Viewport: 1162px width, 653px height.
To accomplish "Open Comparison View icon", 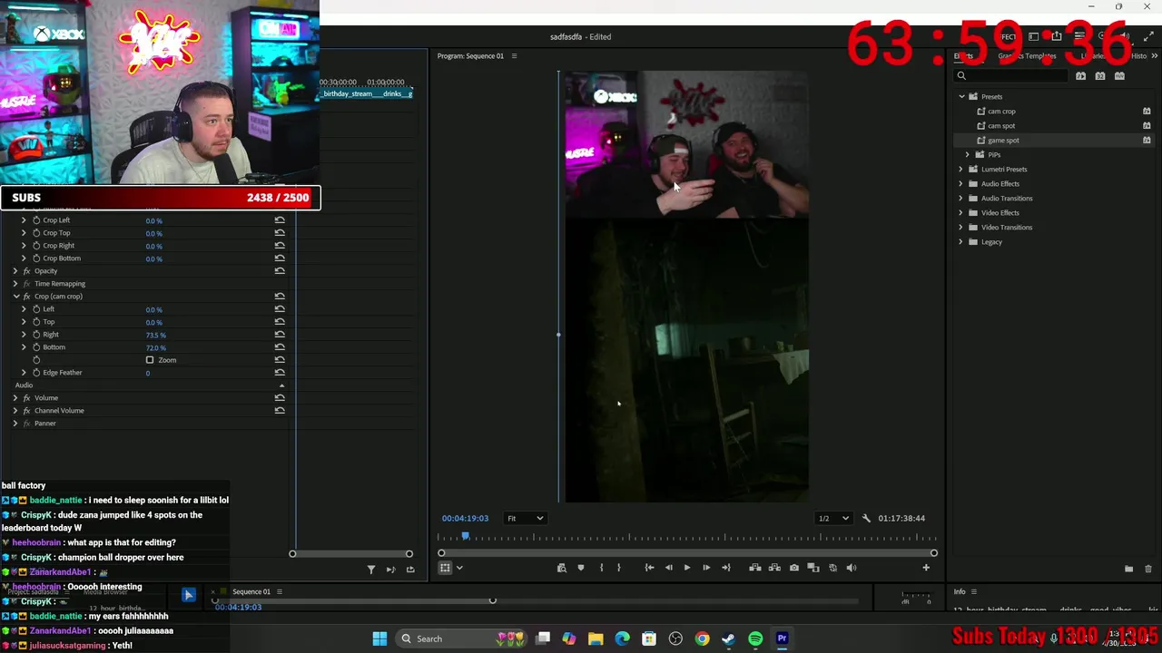I will 813,568.
